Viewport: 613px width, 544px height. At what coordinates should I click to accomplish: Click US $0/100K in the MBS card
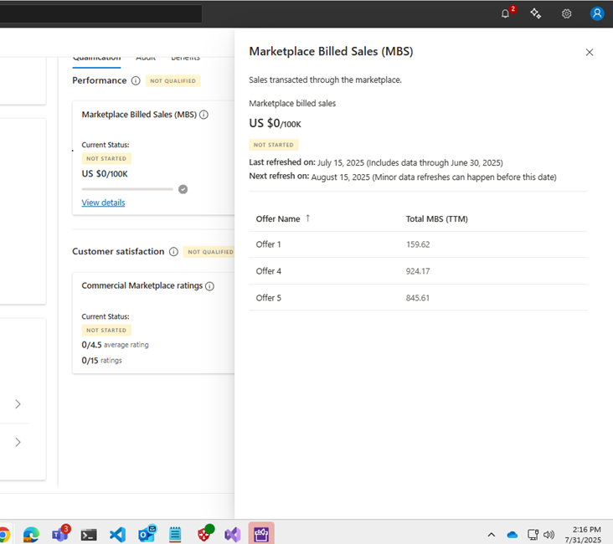[x=105, y=174]
